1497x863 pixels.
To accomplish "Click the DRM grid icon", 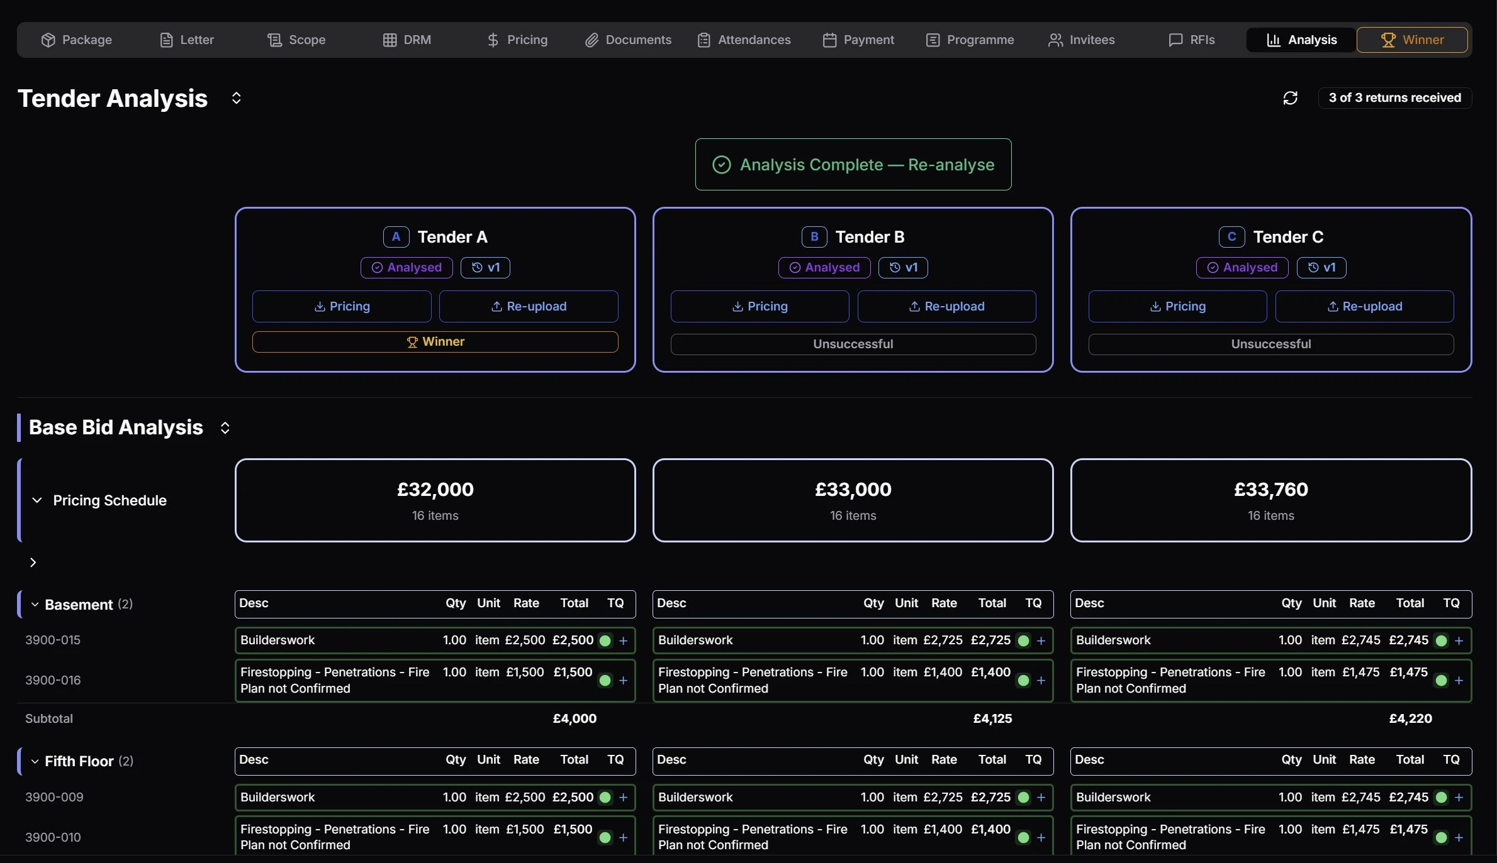I will (x=390, y=40).
